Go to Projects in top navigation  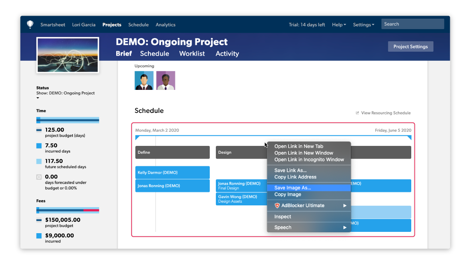[112, 24]
